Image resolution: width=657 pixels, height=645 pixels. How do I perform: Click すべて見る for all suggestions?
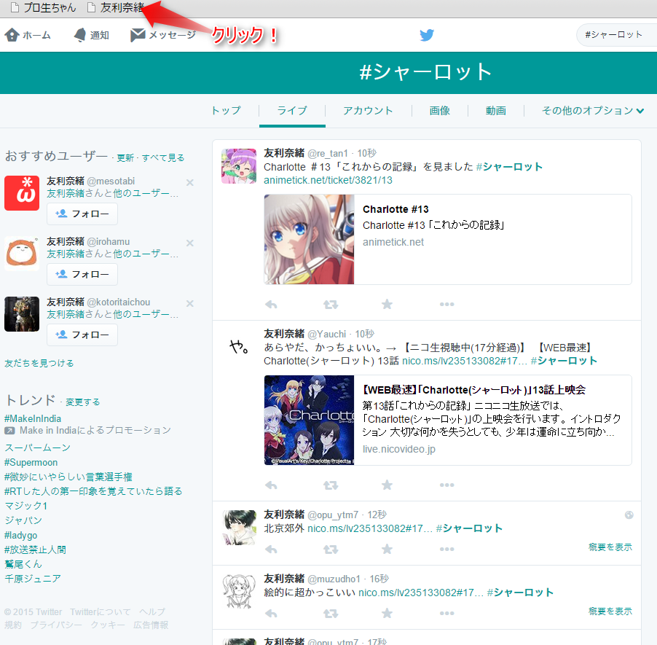163,157
